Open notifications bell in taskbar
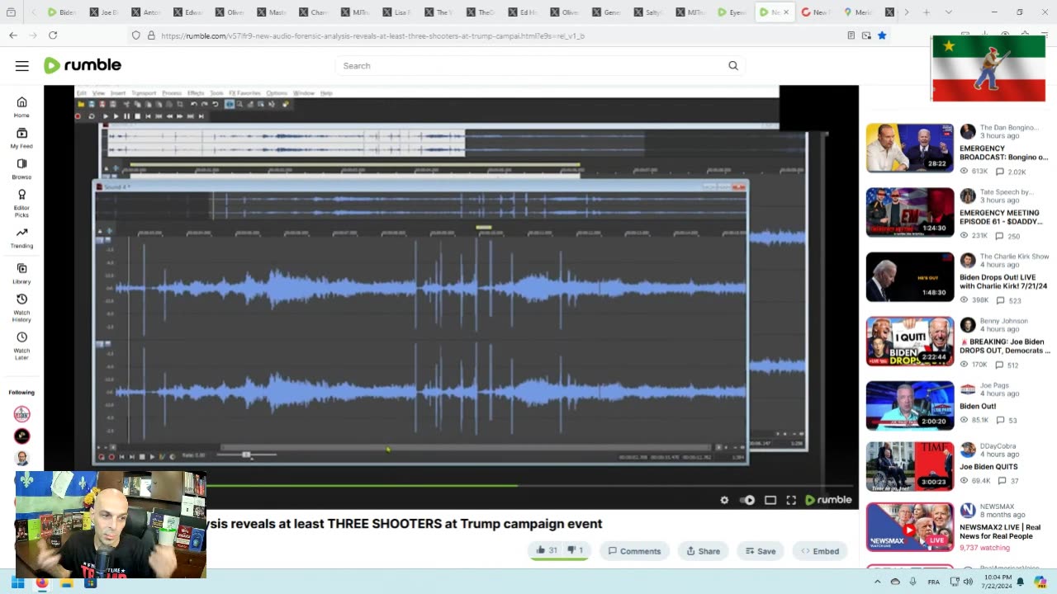 1020,582
